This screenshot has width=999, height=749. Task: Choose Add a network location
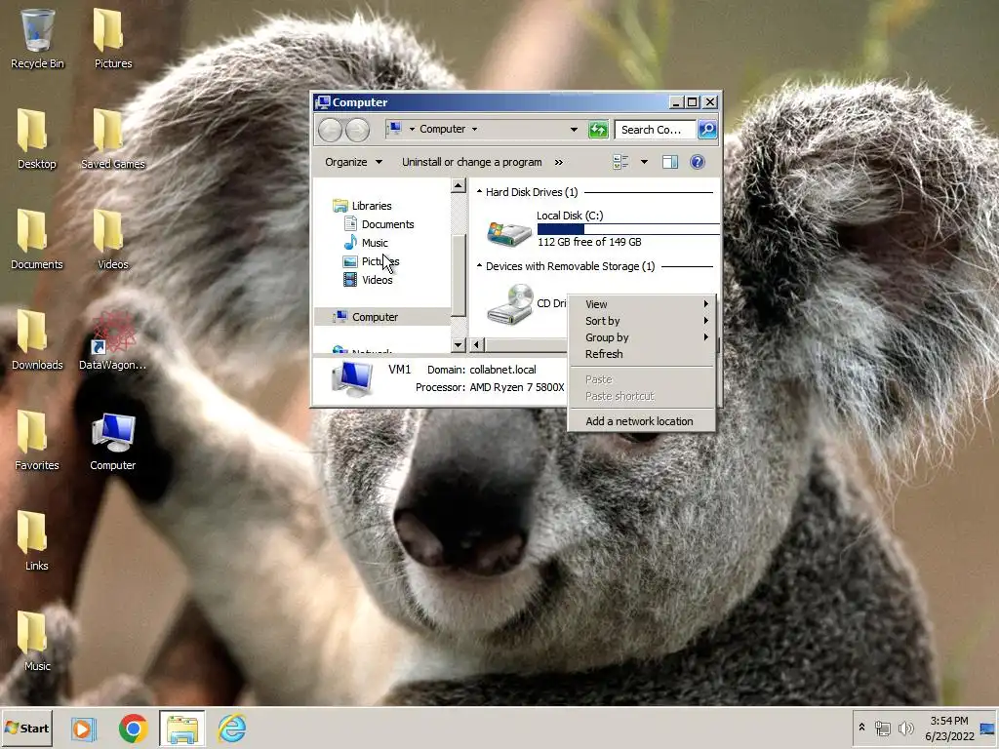(x=642, y=421)
